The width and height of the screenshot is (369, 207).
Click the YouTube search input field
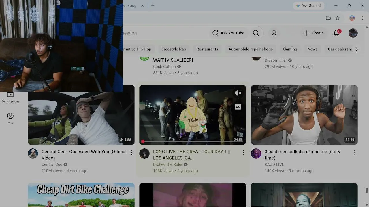click(x=166, y=33)
